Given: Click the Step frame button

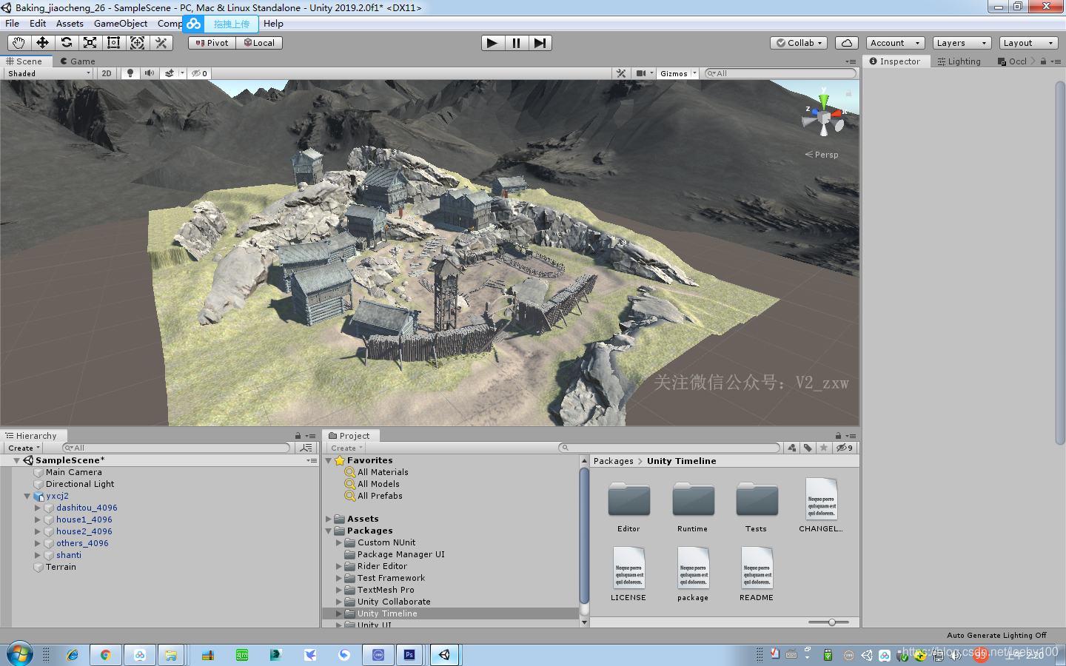Looking at the screenshot, I should click(x=540, y=43).
